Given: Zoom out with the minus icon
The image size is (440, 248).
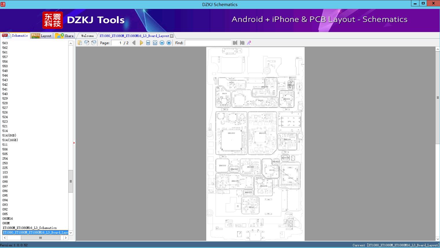Looking at the screenshot, I should tap(162, 43).
